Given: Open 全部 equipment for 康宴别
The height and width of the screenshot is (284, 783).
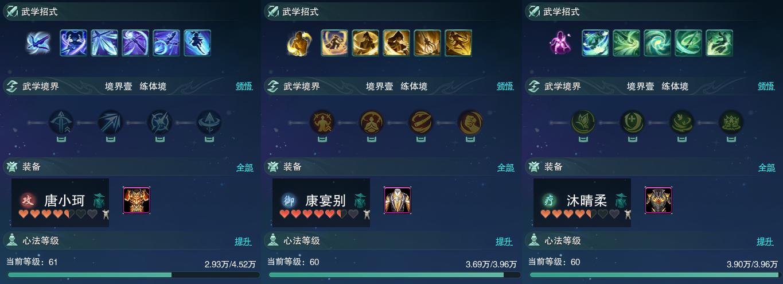Looking at the screenshot, I should click(505, 168).
